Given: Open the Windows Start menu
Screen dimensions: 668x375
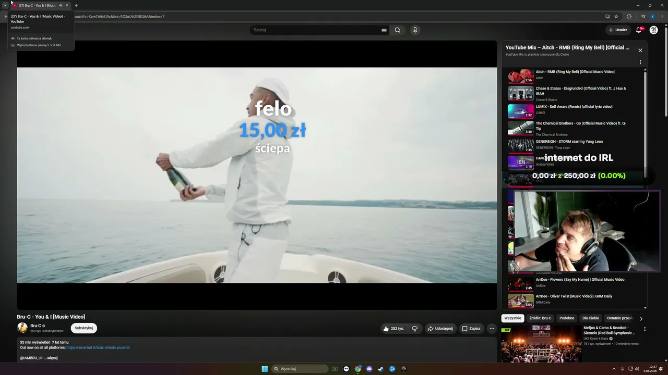Looking at the screenshot, I should (265, 369).
